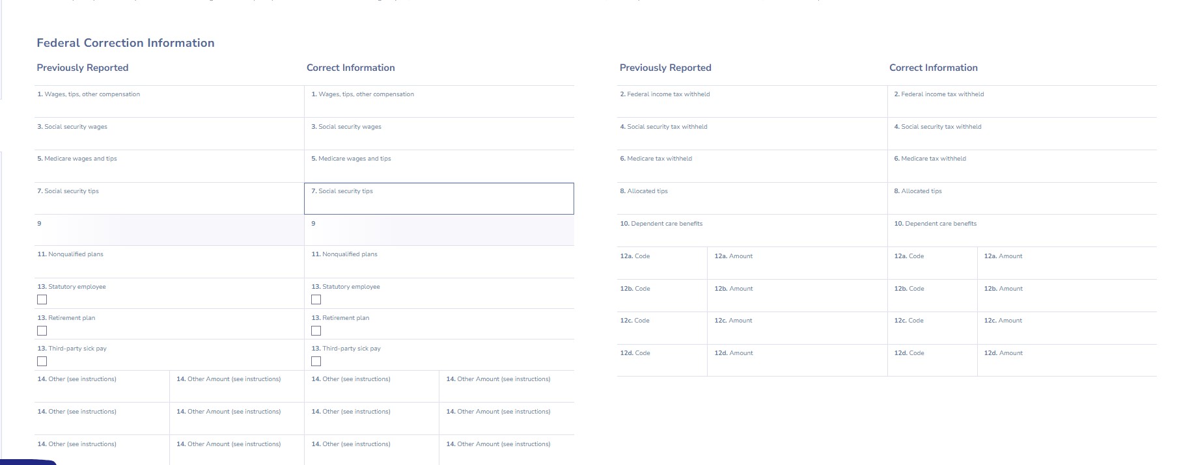Tick Retirement plan under Correct Information
1179x465 pixels.
point(316,331)
